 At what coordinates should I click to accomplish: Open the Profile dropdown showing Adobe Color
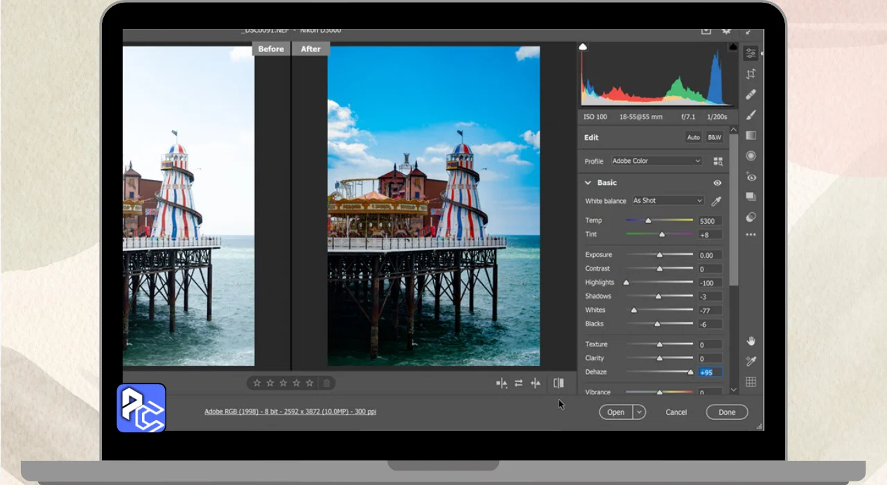tap(656, 161)
